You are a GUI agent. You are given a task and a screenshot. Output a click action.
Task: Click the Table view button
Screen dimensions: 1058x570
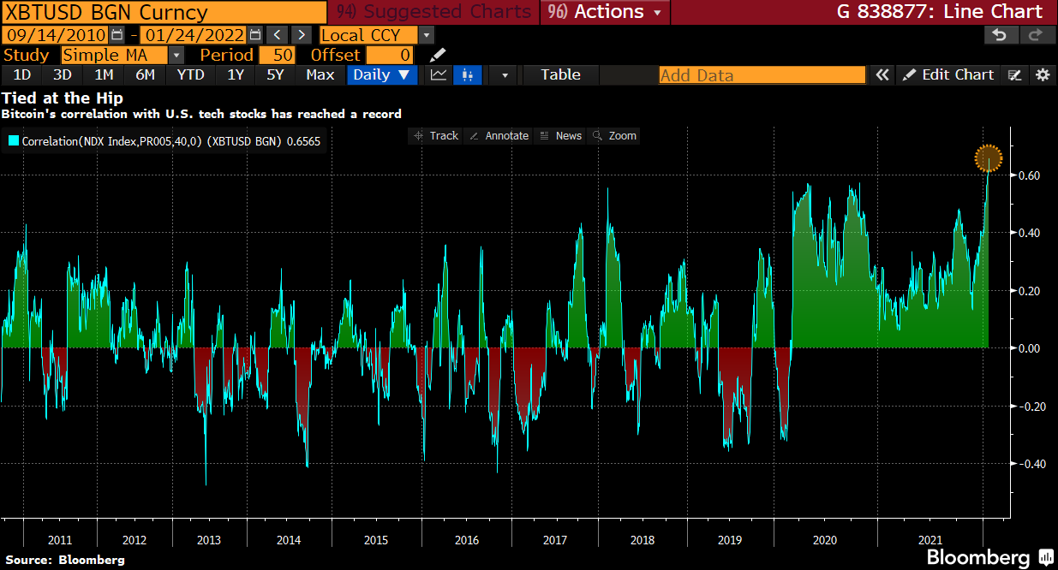pos(561,74)
